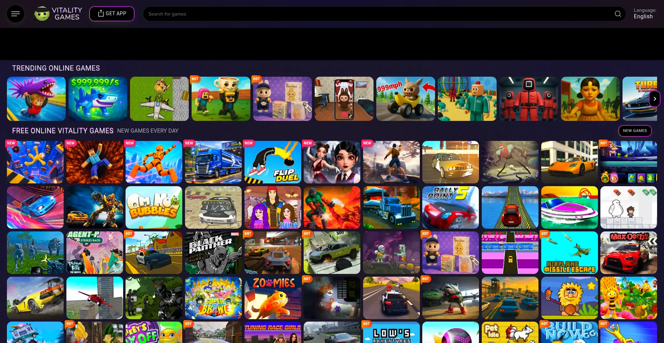The height and width of the screenshot is (343, 664).
Task: Open the new blue dummy obstacle game
Action: [35, 162]
